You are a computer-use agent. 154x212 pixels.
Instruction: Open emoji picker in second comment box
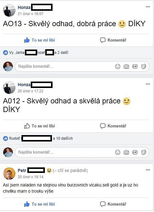coord(118,152)
